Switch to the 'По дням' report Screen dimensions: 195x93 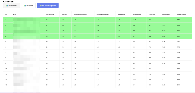tap(28, 6)
